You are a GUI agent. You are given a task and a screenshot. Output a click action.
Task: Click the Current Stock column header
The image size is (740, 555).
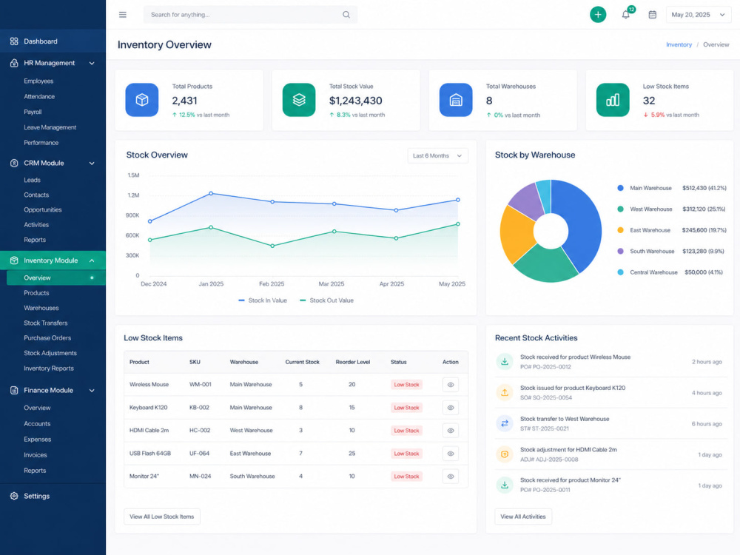click(x=302, y=362)
